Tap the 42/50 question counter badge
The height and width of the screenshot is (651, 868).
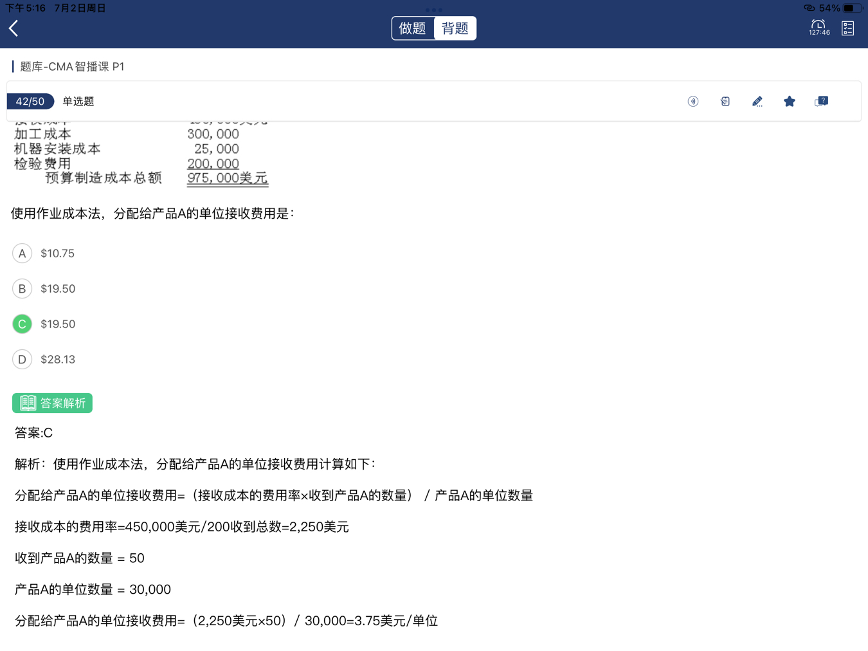tap(30, 102)
